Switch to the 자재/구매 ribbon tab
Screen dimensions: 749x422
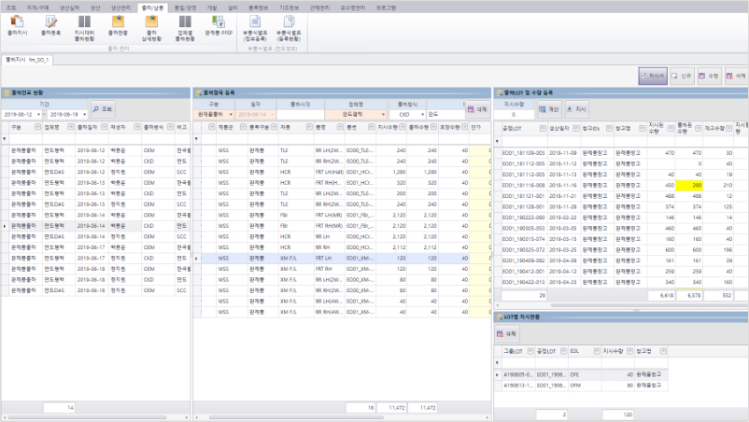(37, 7)
